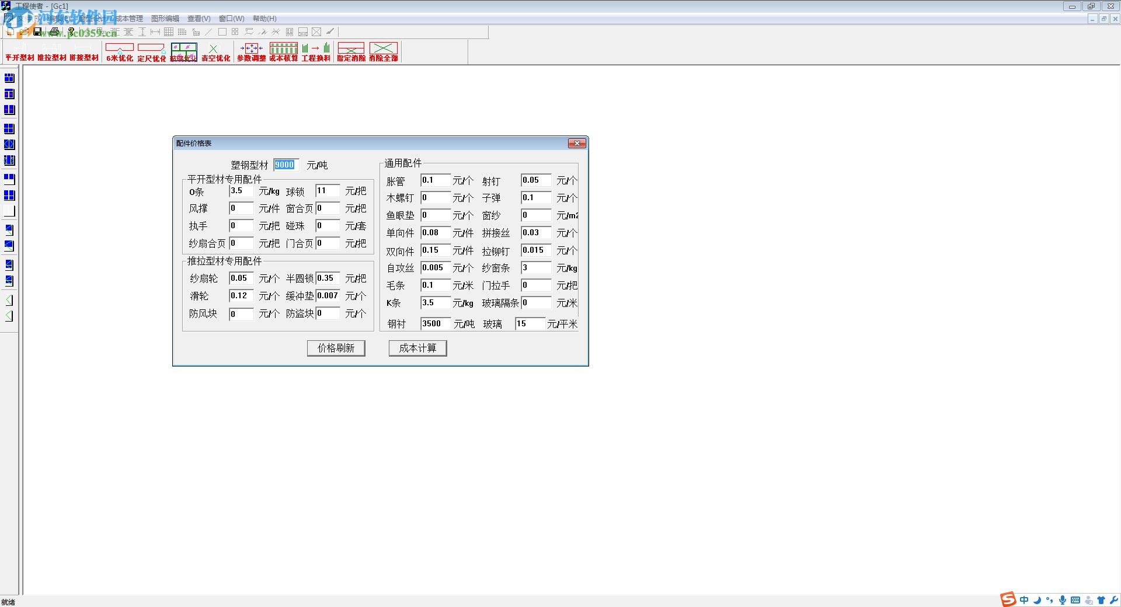The width and height of the screenshot is (1121, 607).
Task: Click the 指定消除 toolbar icon
Action: tap(351, 52)
